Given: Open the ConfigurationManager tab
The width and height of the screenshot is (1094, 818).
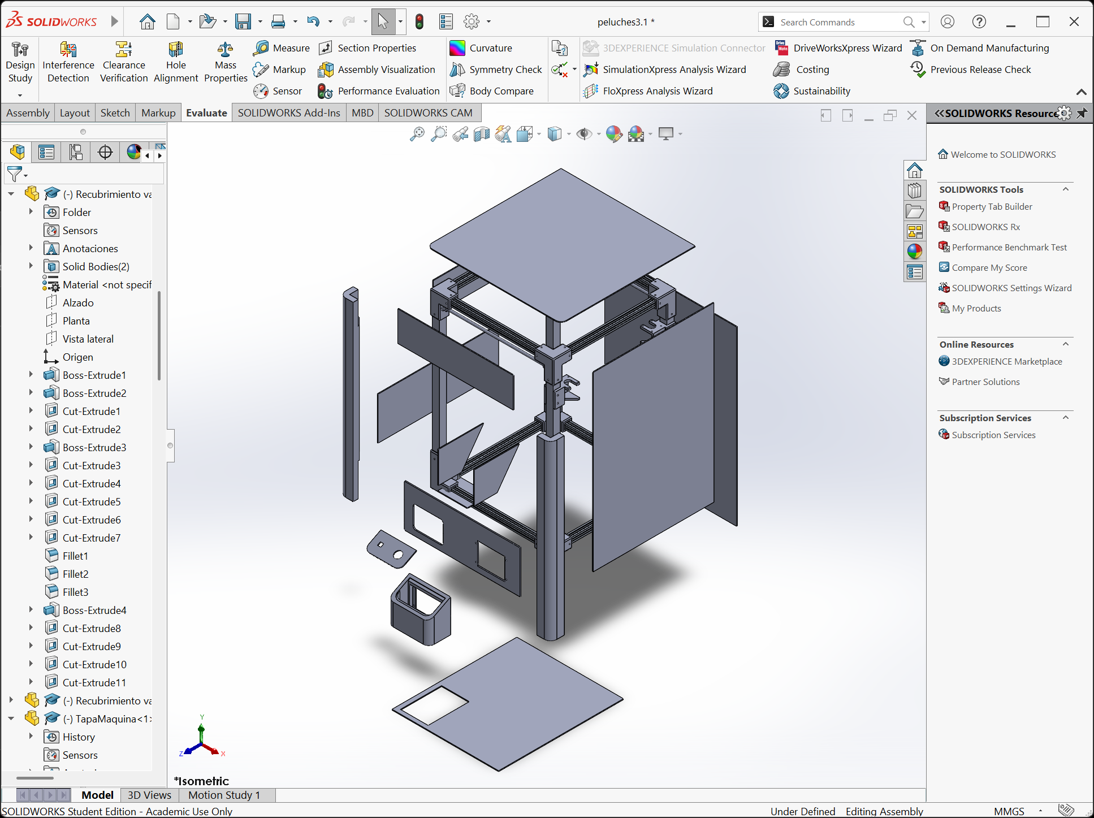Looking at the screenshot, I should click(76, 152).
